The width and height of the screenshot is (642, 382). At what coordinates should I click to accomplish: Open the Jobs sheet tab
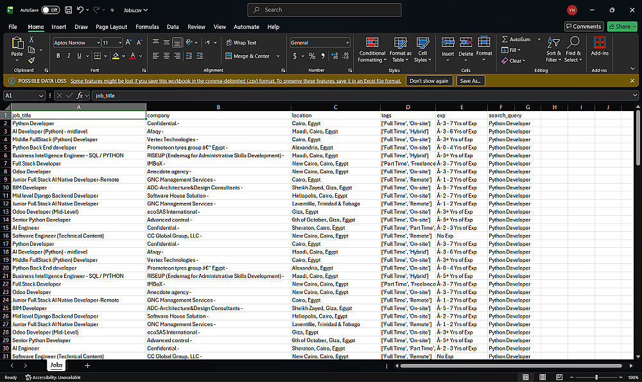tap(56, 365)
